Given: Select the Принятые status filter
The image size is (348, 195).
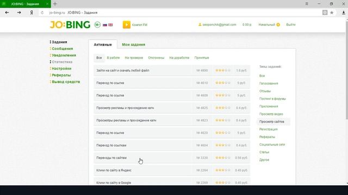Looking at the screenshot, I should tap(202, 58).
